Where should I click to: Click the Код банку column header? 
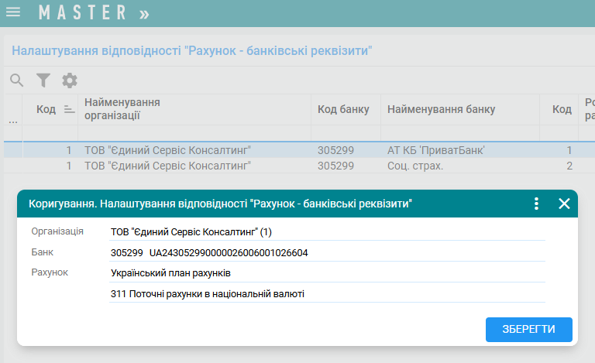click(343, 109)
